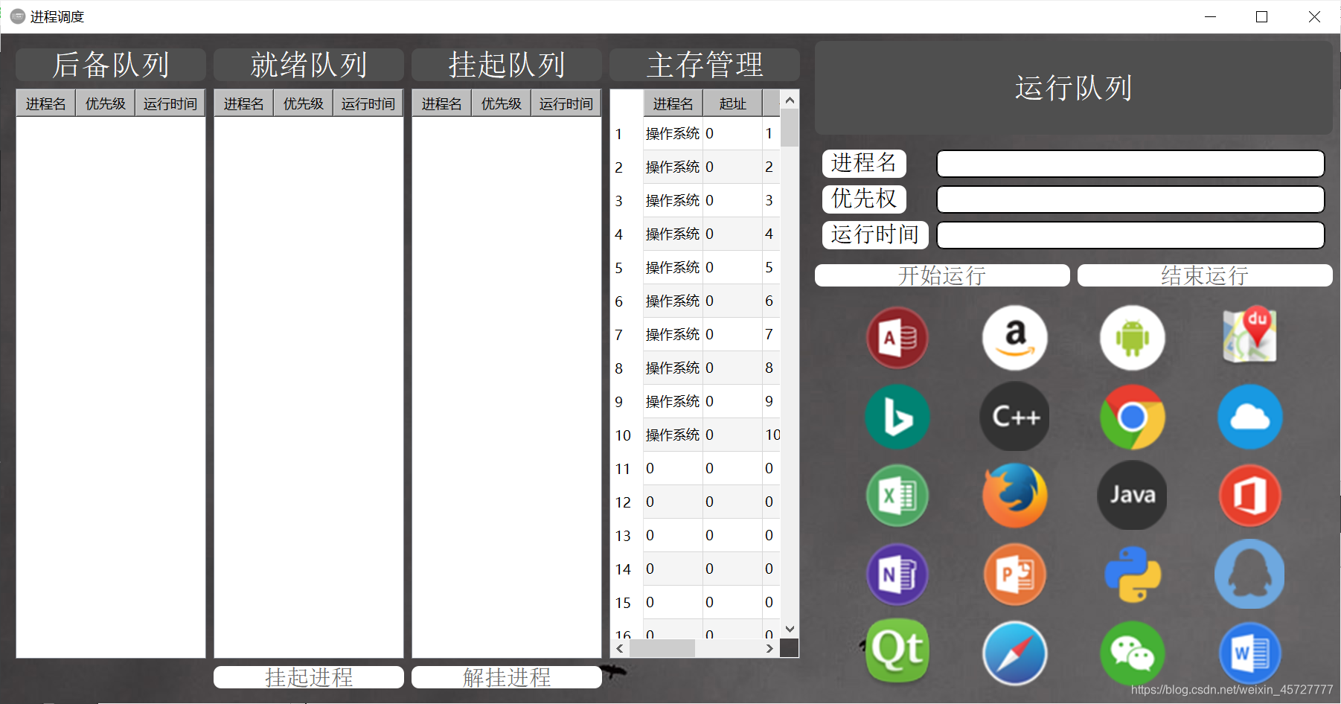Select the Excel icon

point(897,496)
